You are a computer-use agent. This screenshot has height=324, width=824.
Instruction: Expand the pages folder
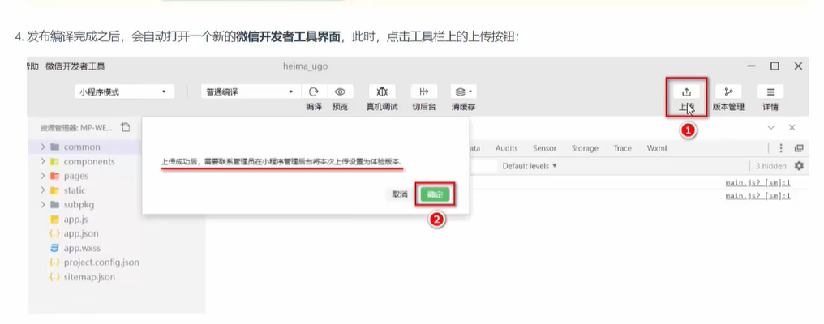point(42,176)
